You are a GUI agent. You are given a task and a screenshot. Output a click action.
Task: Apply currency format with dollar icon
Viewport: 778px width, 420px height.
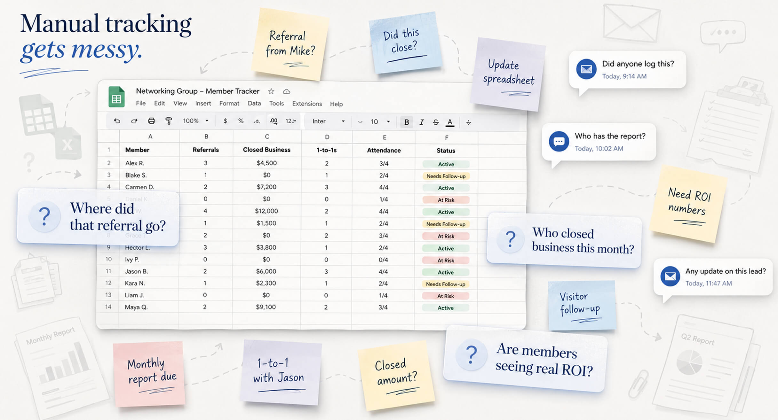click(x=225, y=121)
